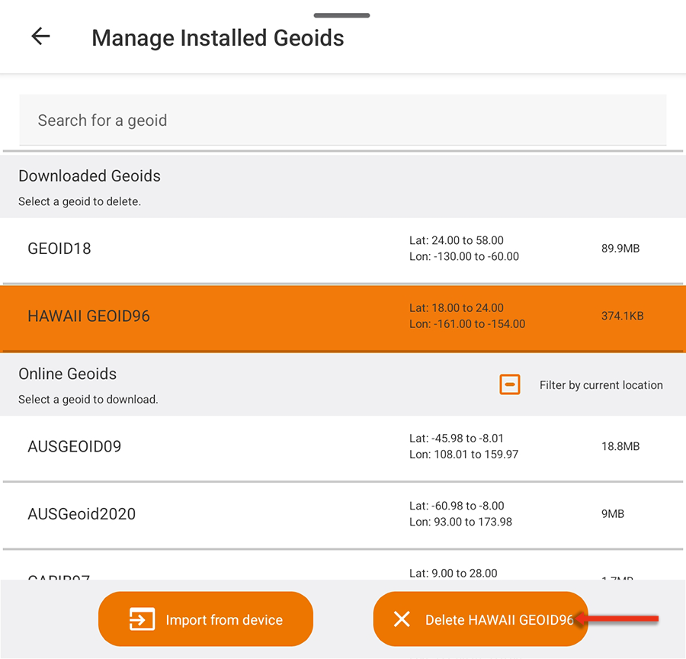The height and width of the screenshot is (659, 686).
Task: Click the X icon on Delete button
Action: coord(402,619)
